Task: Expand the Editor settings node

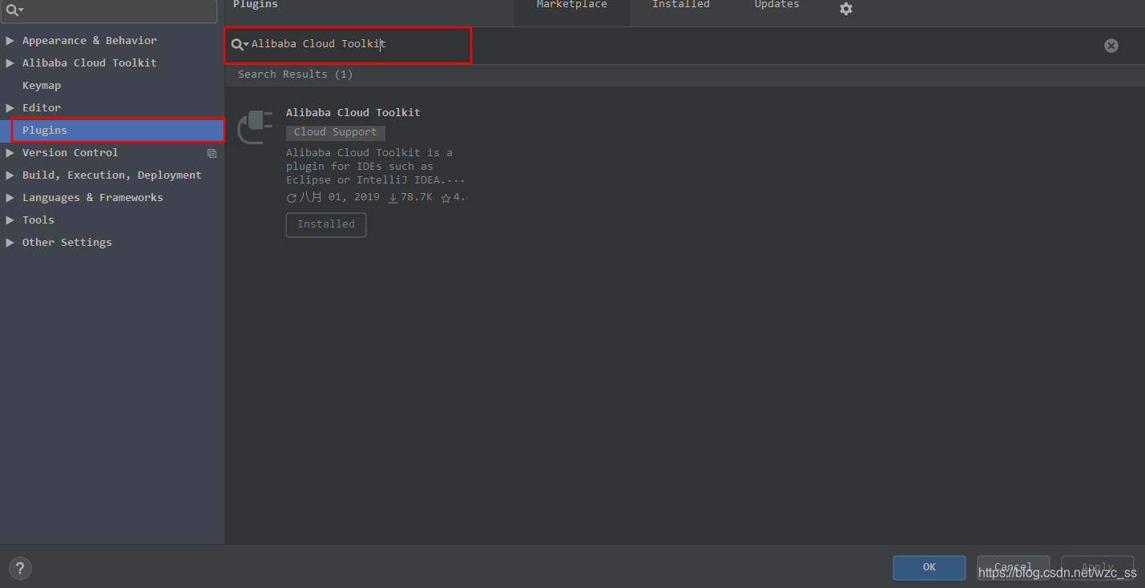Action: pos(10,107)
